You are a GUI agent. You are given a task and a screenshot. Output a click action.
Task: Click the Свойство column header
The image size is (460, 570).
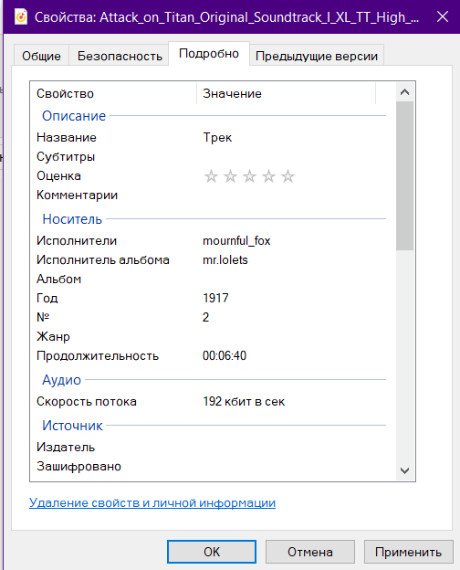coord(113,93)
